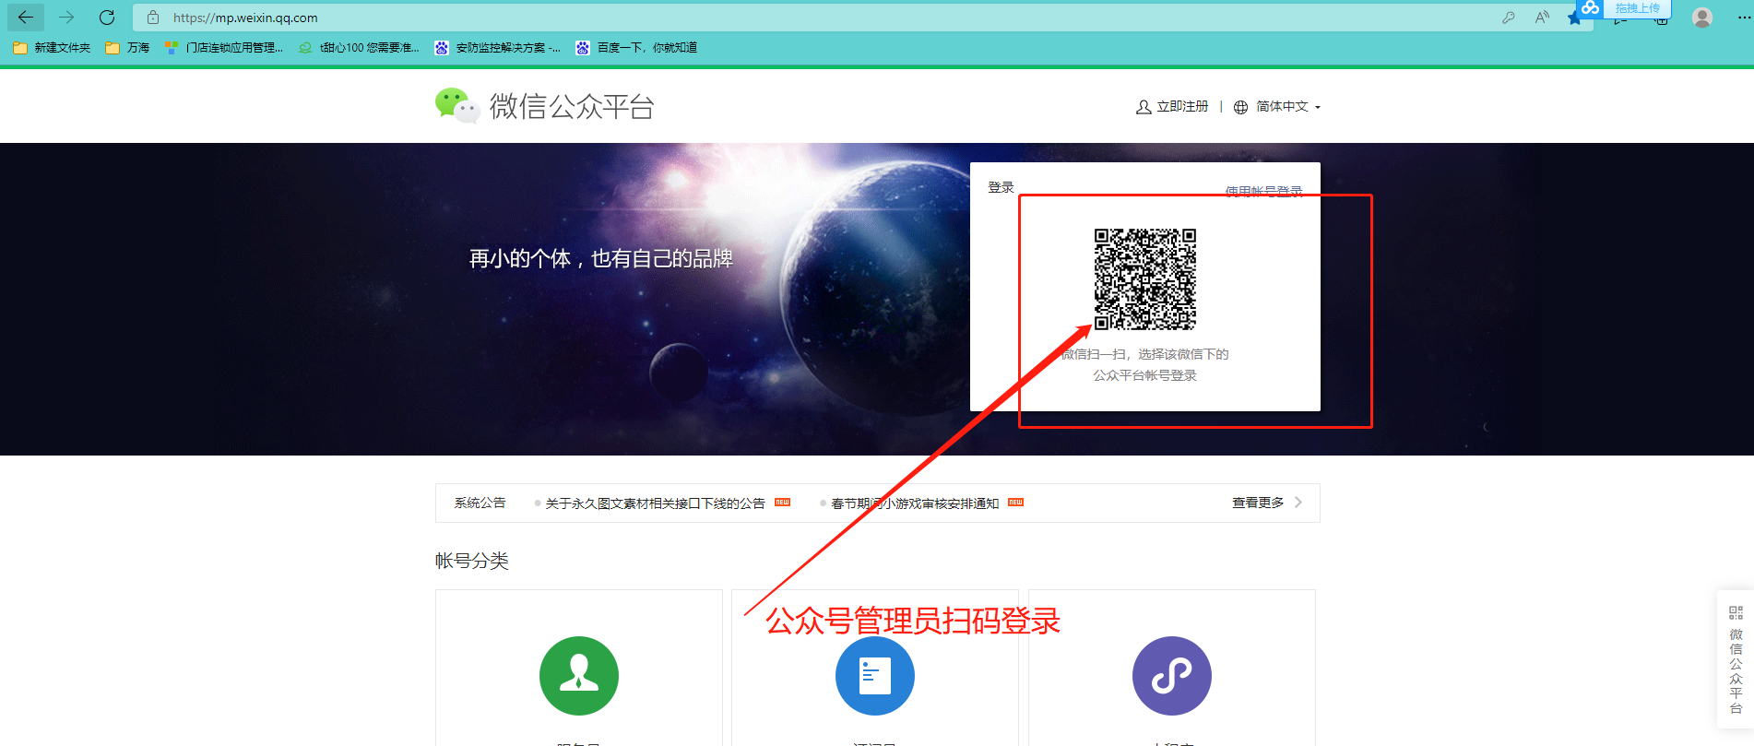Open the 新建文件夹 bookmarks folder

pos(52,48)
